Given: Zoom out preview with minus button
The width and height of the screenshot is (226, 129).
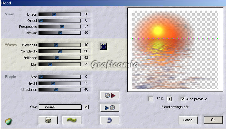Looking at the screenshot, I should pyautogui.click(x=151, y=99).
